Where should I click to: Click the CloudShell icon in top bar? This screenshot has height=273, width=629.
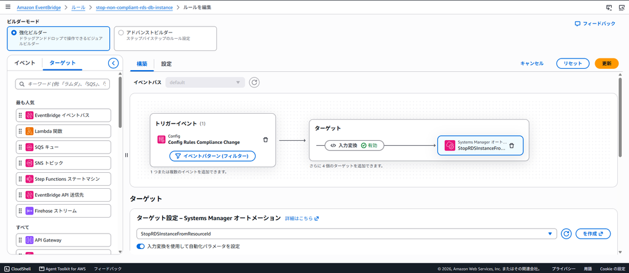tap(609, 7)
